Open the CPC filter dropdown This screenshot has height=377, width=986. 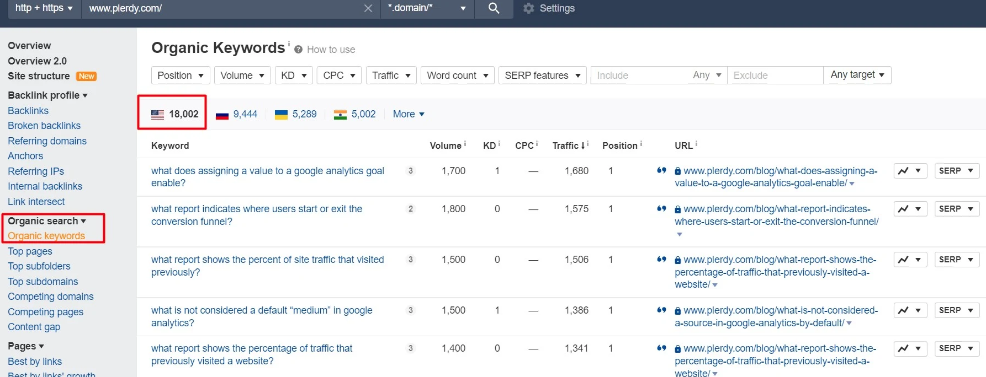(339, 76)
